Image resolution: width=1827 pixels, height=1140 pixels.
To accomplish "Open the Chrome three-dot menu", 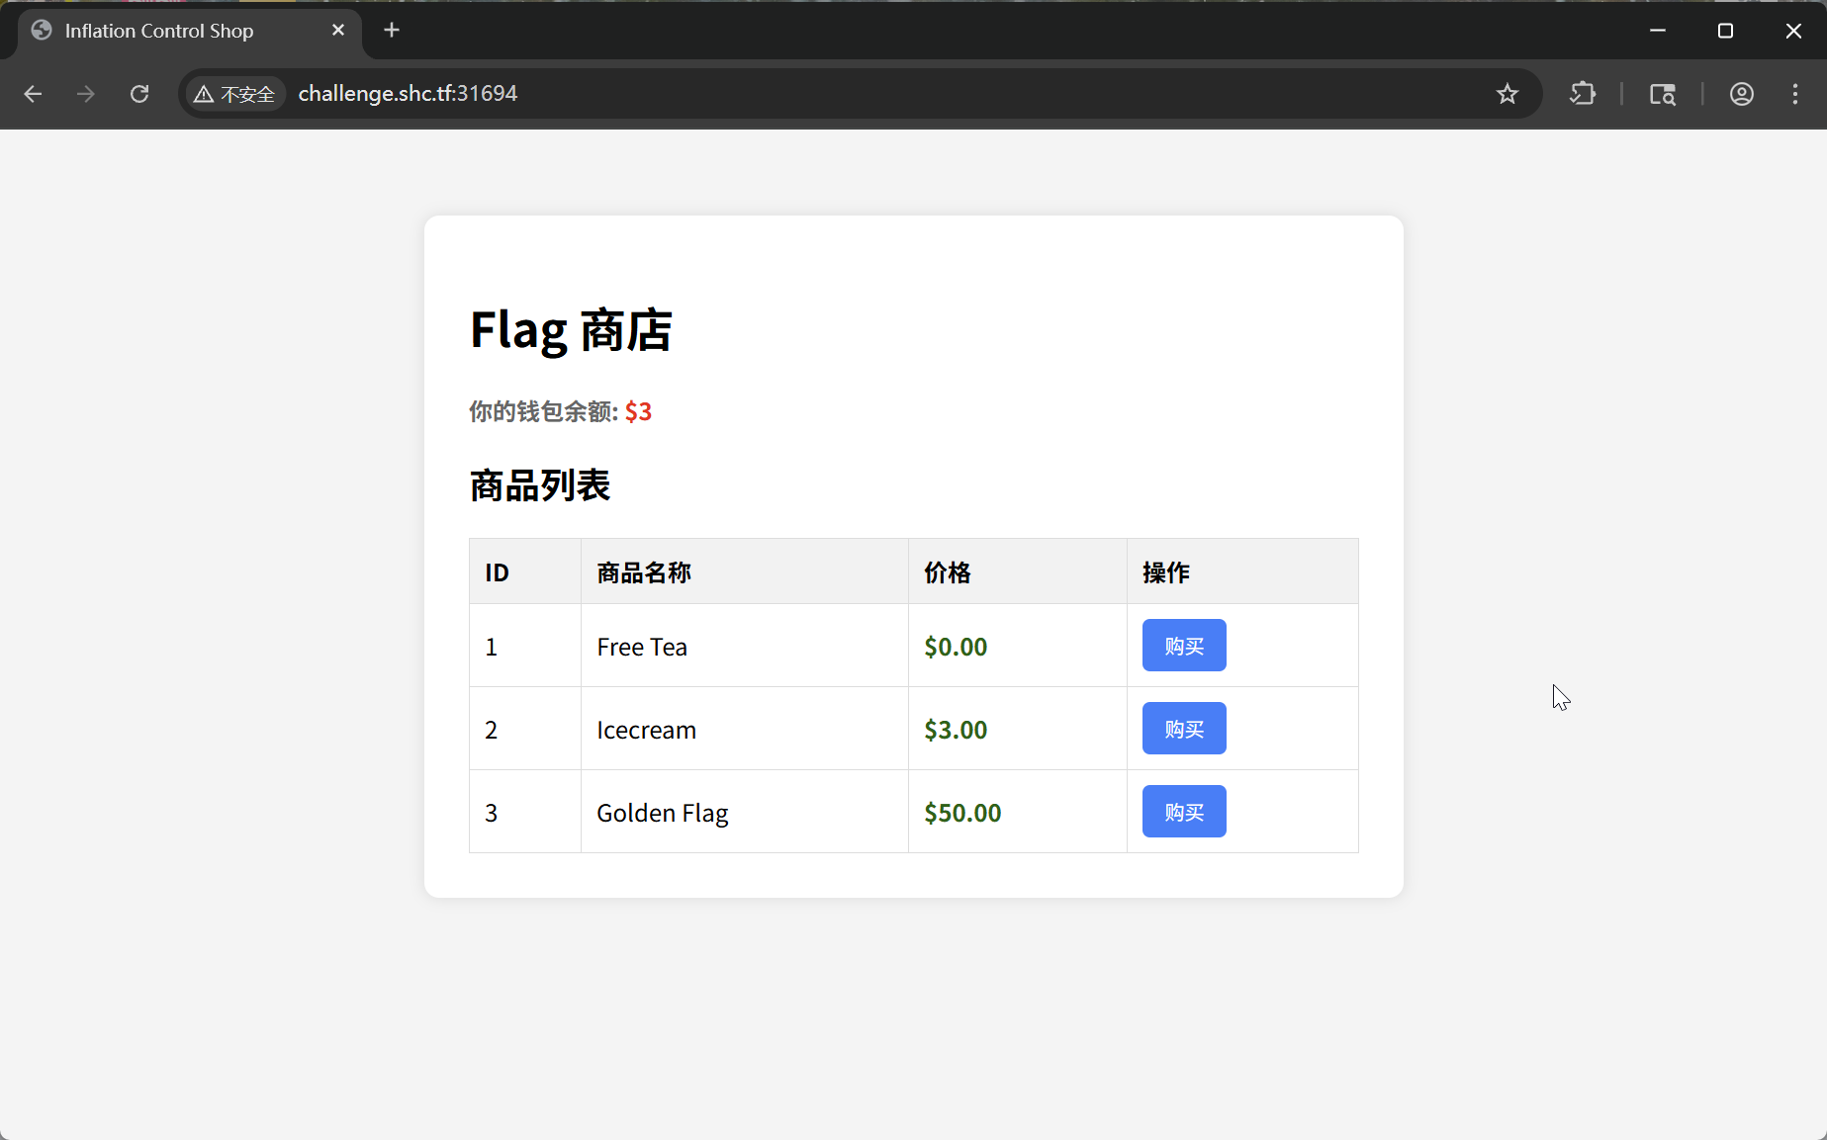I will coord(1794,94).
